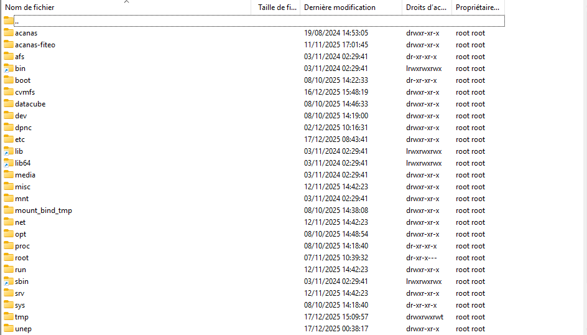Click the lib64 symlink icon
The height and width of the screenshot is (335, 587).
8,163
